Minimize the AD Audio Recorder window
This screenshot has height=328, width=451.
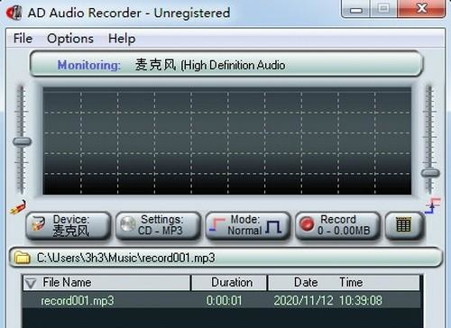pos(356,10)
